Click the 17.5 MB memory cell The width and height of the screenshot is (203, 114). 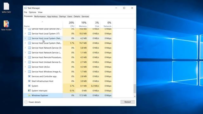[x=82, y=95]
